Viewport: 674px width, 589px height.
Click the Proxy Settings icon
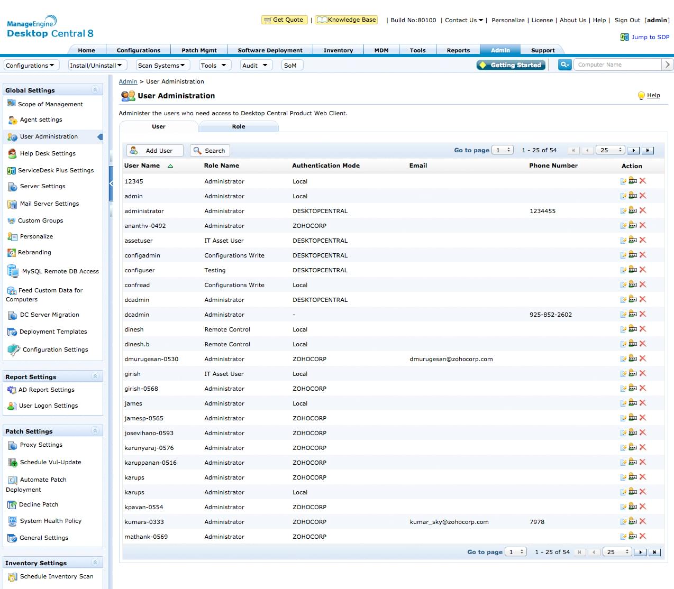13,445
